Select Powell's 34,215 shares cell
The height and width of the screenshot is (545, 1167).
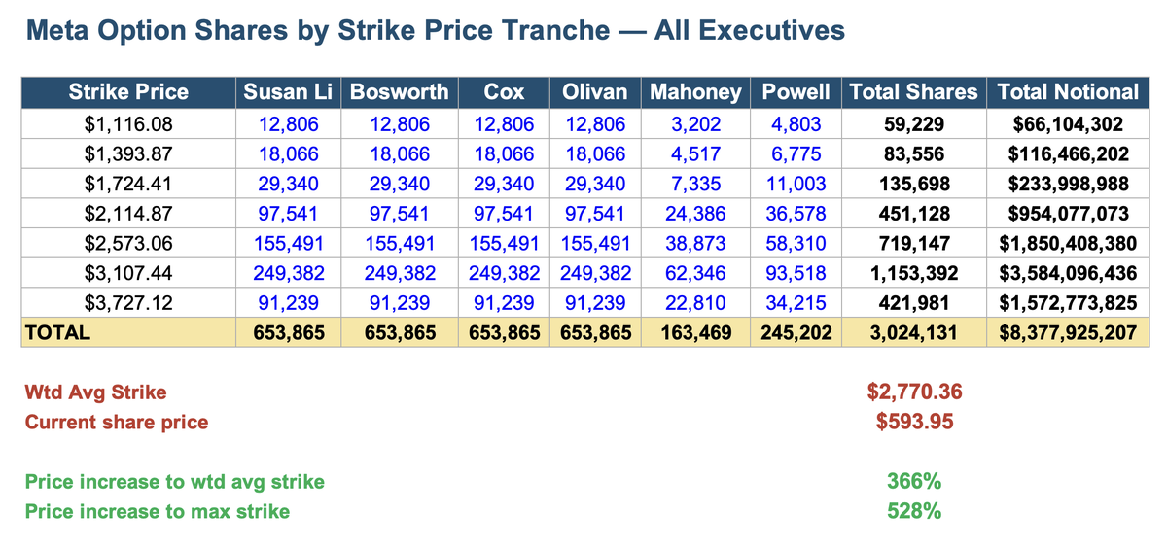(796, 302)
